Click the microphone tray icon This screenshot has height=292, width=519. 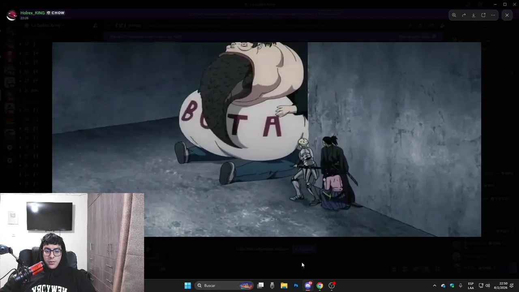461,286
